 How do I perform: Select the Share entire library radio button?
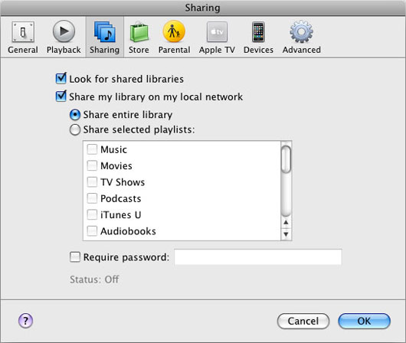[75, 115]
